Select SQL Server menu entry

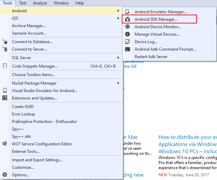(61, 57)
